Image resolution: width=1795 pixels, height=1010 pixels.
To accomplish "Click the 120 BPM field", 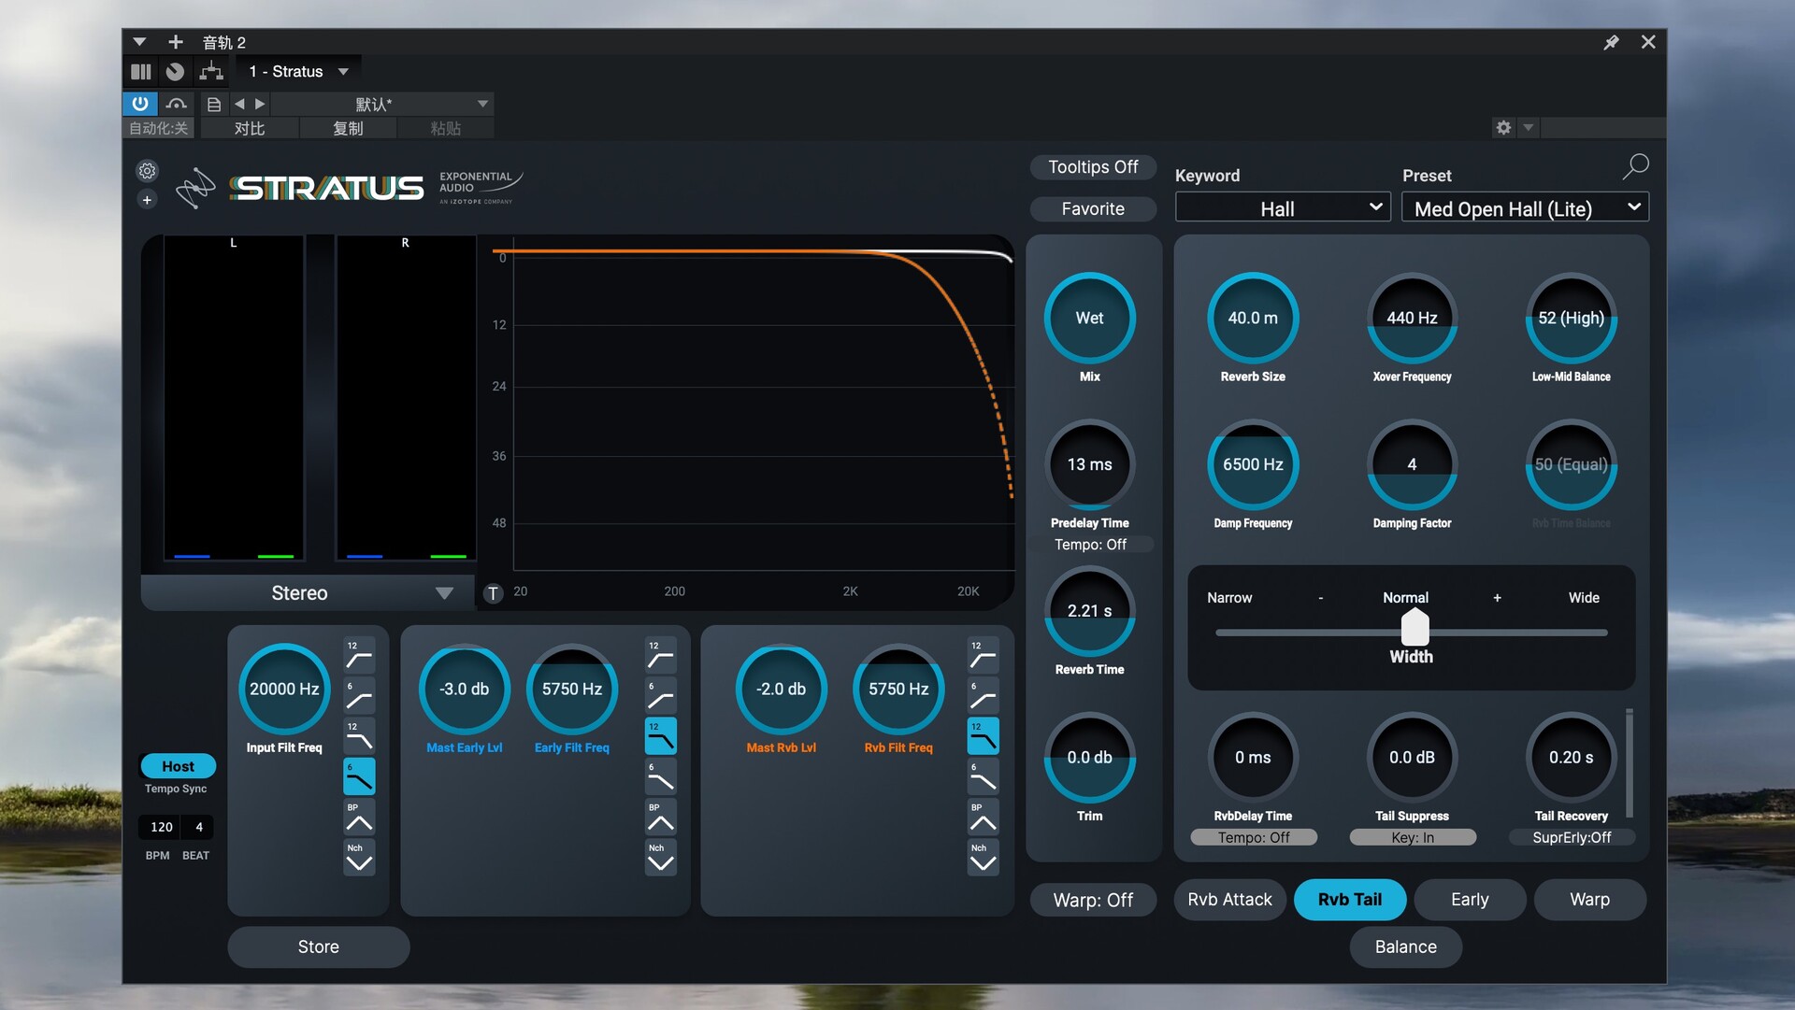I will pyautogui.click(x=162, y=827).
